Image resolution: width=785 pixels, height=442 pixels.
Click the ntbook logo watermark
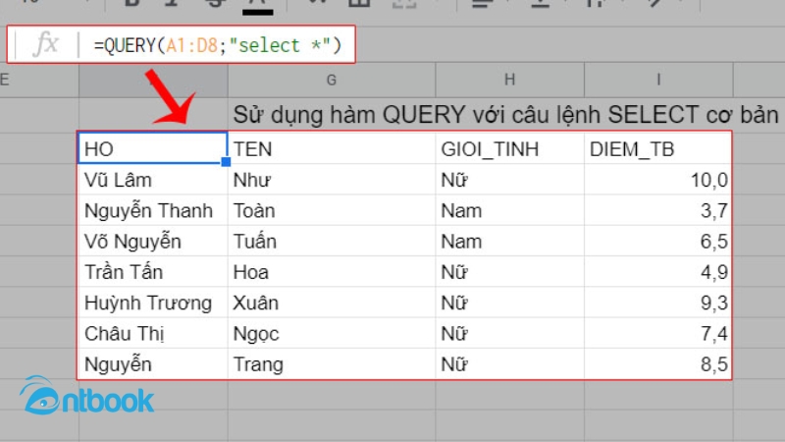tap(86, 398)
